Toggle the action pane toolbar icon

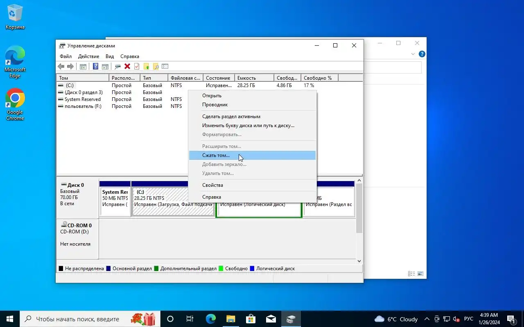[x=105, y=67]
